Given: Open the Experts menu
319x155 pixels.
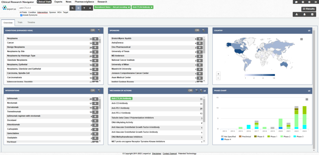Looking at the screenshot, I should [x=58, y=2].
